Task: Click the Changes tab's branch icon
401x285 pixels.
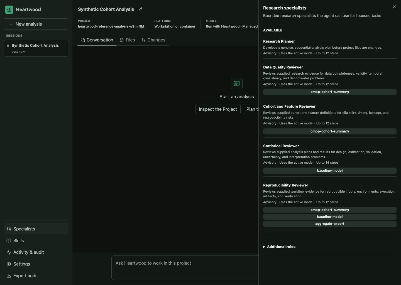Action: click(143, 40)
